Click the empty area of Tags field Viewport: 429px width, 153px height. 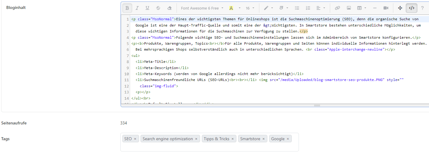(208, 147)
